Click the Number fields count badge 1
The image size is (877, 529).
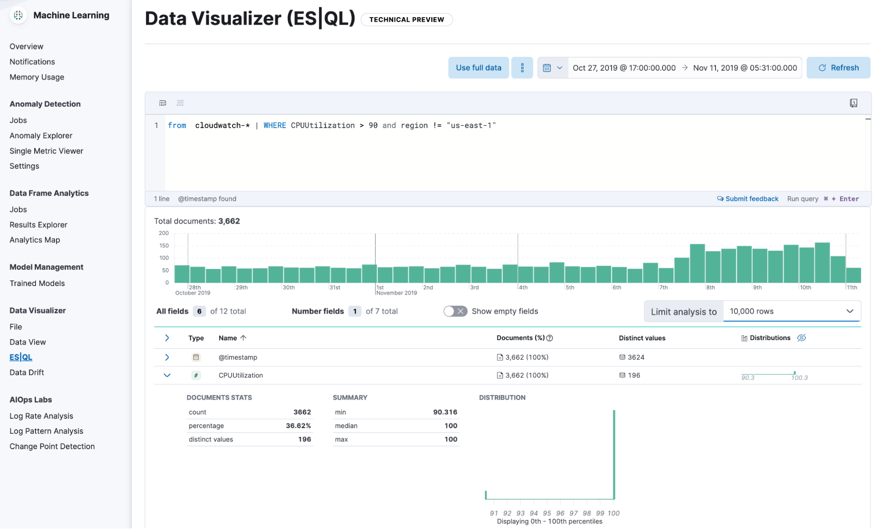(354, 311)
